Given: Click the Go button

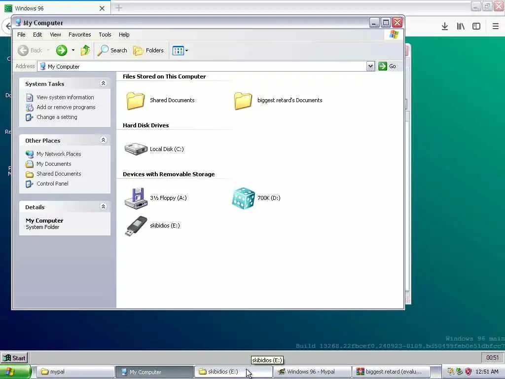Looking at the screenshot, I should click(x=388, y=67).
